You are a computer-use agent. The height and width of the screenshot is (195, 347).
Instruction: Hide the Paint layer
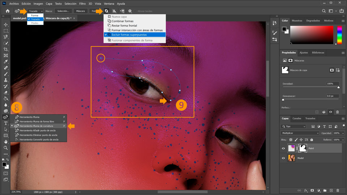(283, 148)
